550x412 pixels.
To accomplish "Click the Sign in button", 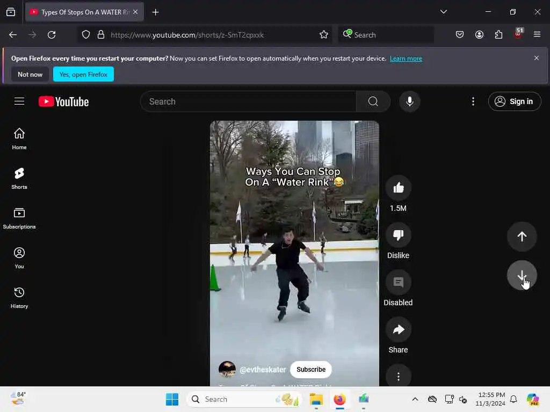I will (x=514, y=101).
